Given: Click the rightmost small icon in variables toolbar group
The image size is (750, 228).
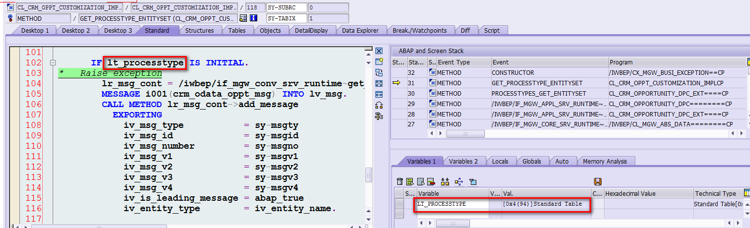Looking at the screenshot, I should [x=473, y=181].
